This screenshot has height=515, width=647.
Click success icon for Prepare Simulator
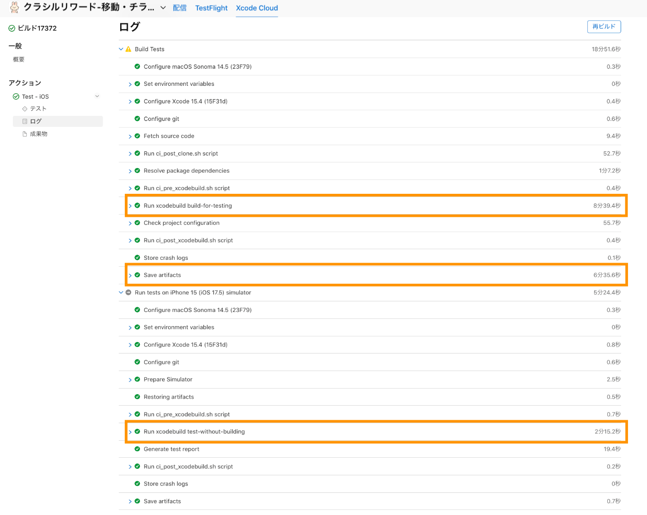click(x=137, y=379)
